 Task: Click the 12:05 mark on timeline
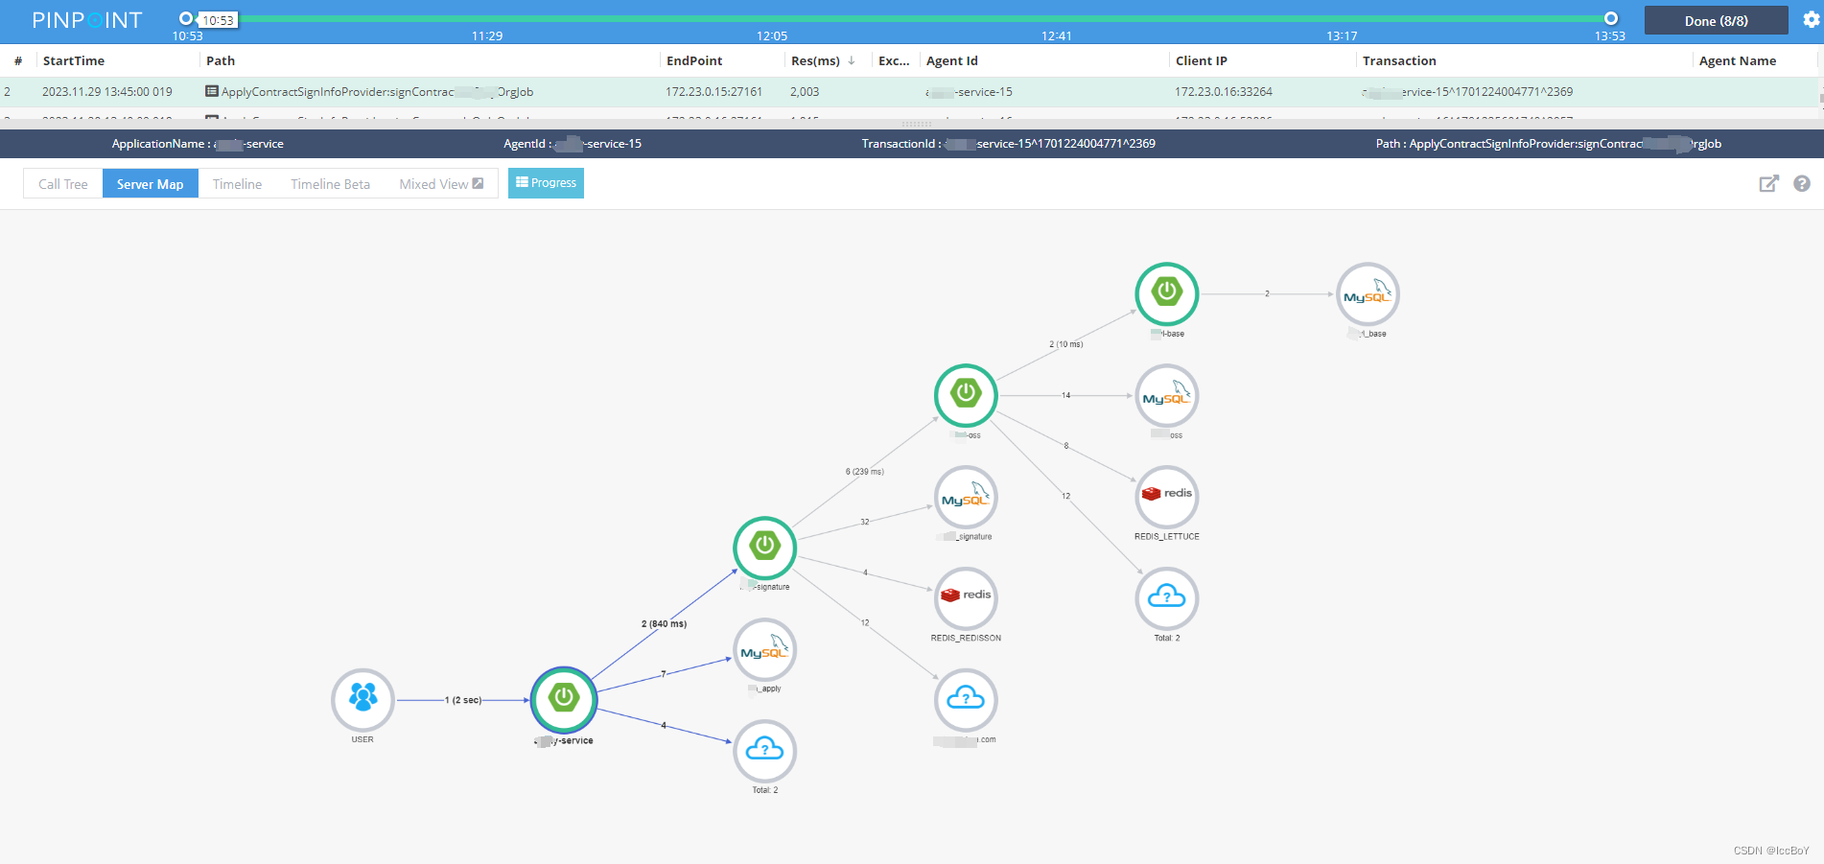(x=772, y=35)
